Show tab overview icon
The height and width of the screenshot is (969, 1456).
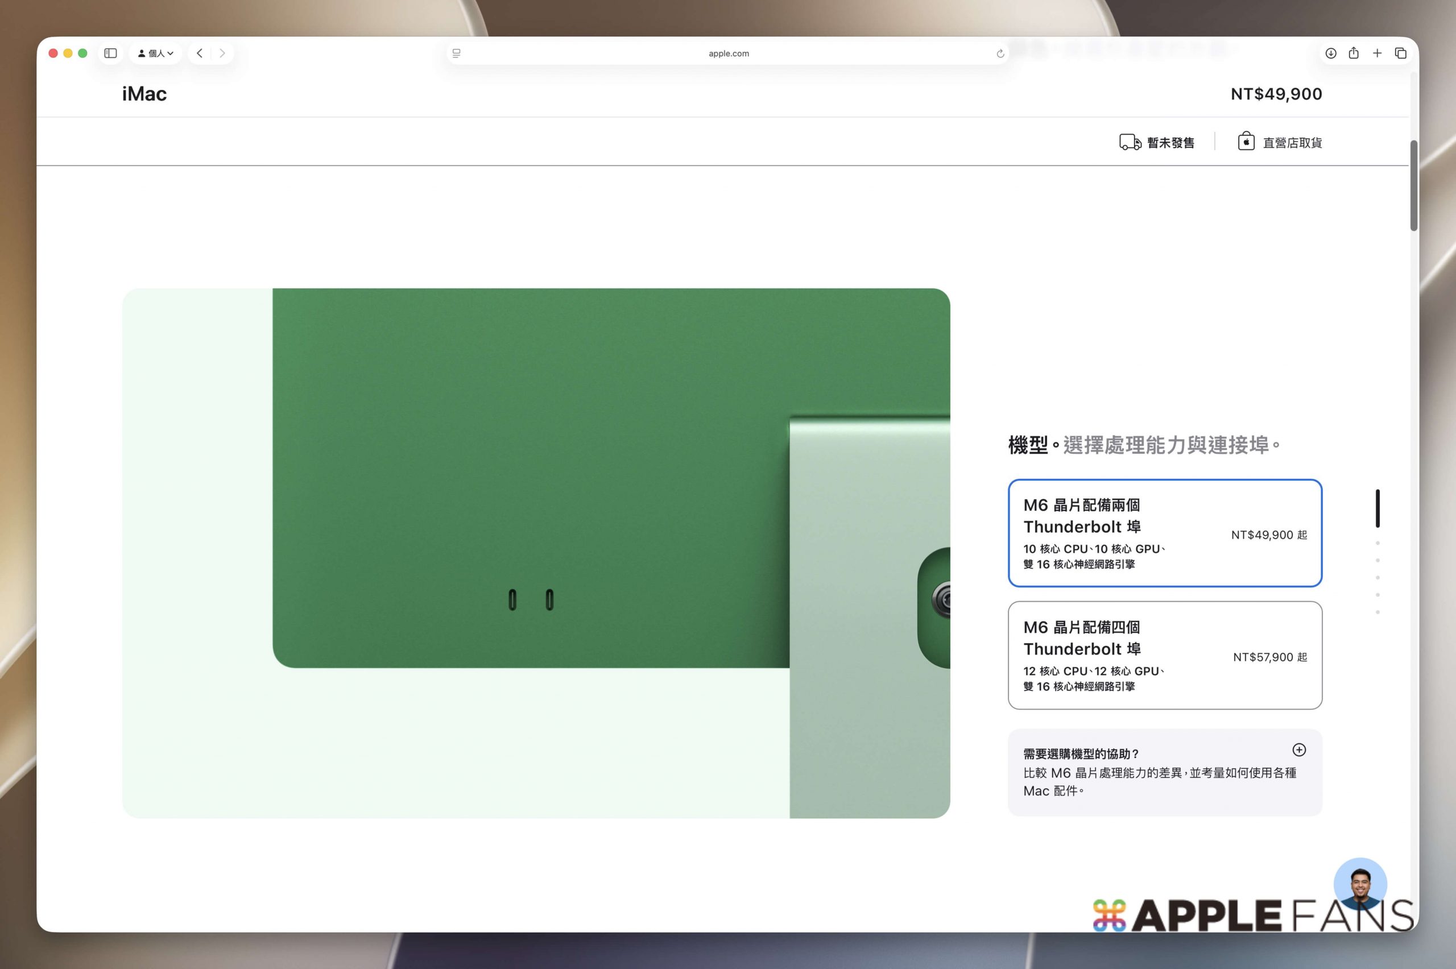1400,53
